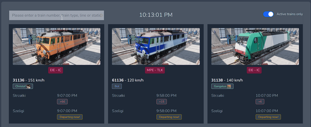Open the blue locomotive image for train 61136
Image resolution: width=311 pixels, height=127 pixels.
156,46
